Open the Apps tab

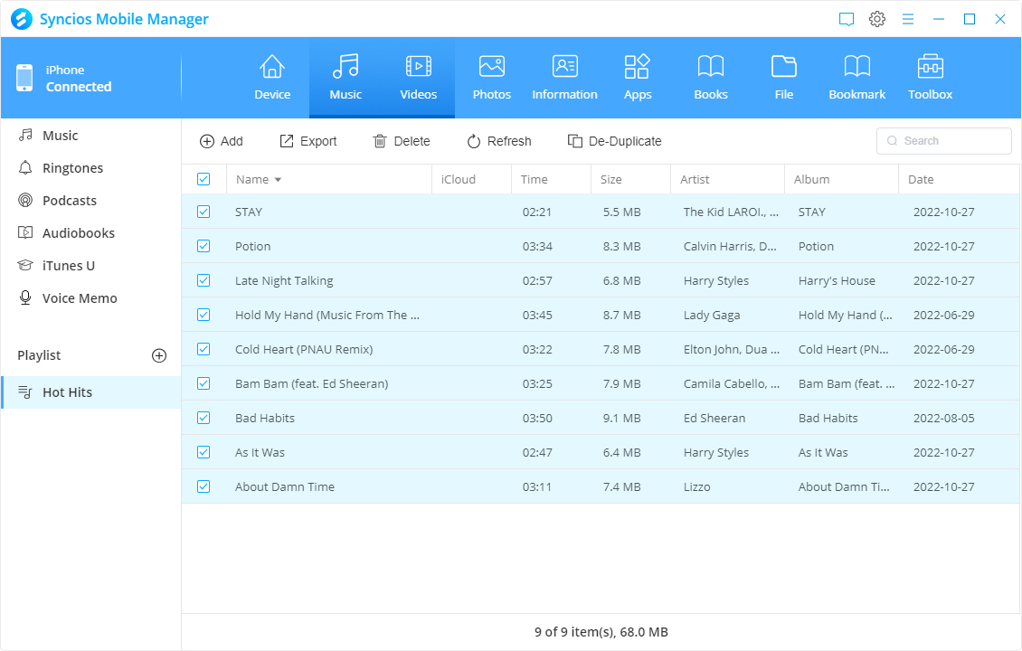(638, 78)
